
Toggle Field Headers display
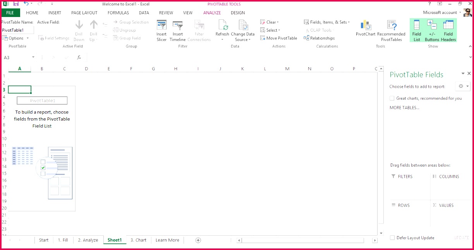point(448,31)
